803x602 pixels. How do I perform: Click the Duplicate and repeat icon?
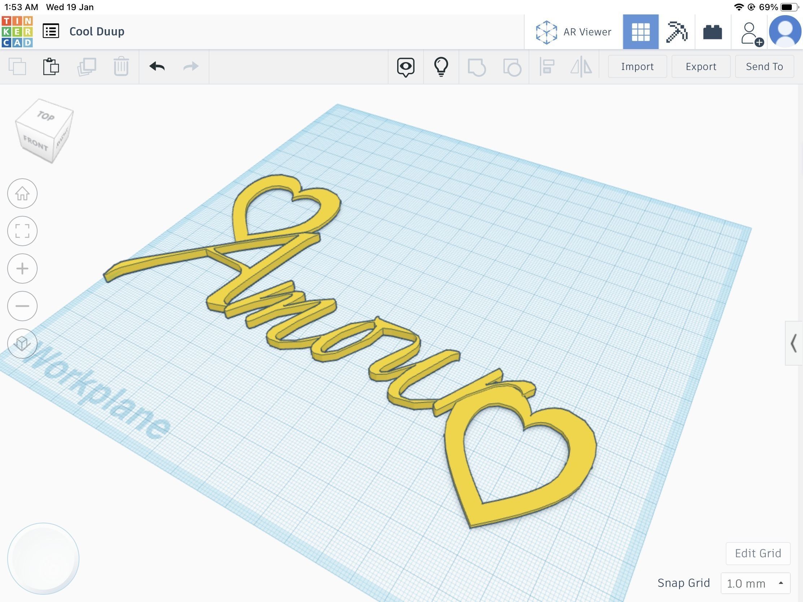pos(87,66)
